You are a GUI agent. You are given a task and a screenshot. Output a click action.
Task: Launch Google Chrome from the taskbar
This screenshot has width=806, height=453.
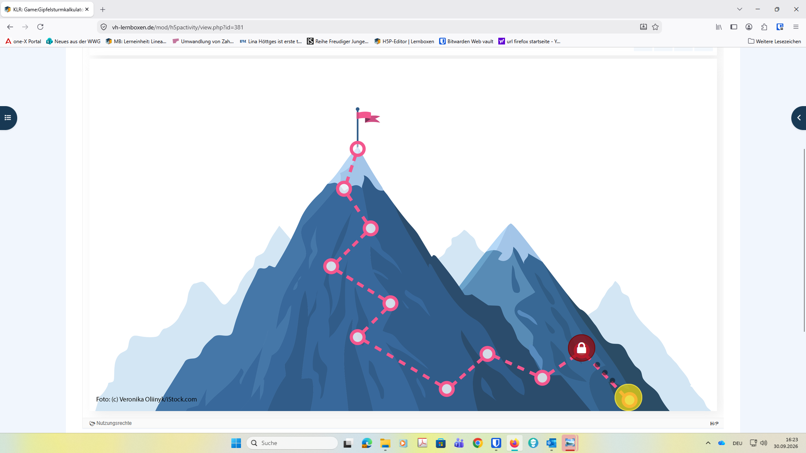478,443
